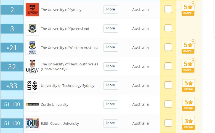Show More info for Curtin University
The width and height of the screenshot is (215, 133).
[111, 104]
